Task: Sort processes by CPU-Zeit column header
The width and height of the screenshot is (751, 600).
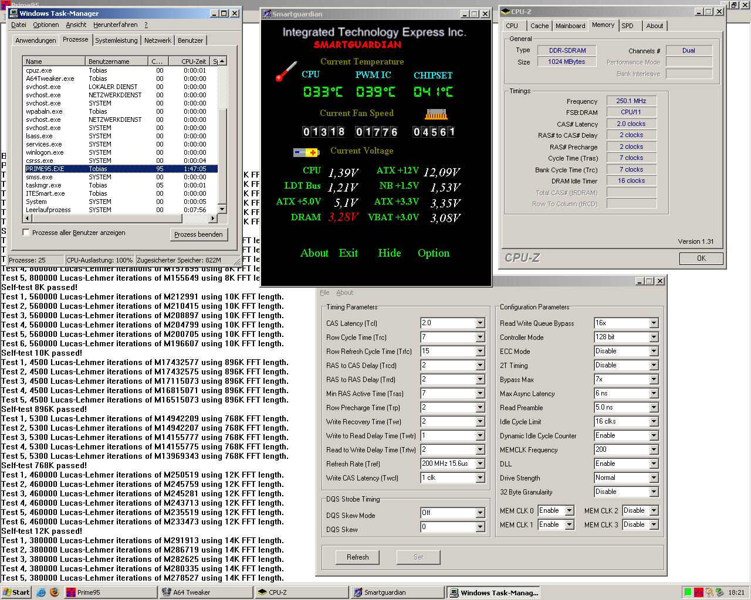Action: [189, 61]
